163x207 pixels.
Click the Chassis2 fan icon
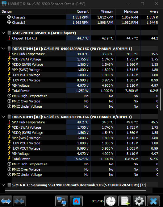coord(9,17)
